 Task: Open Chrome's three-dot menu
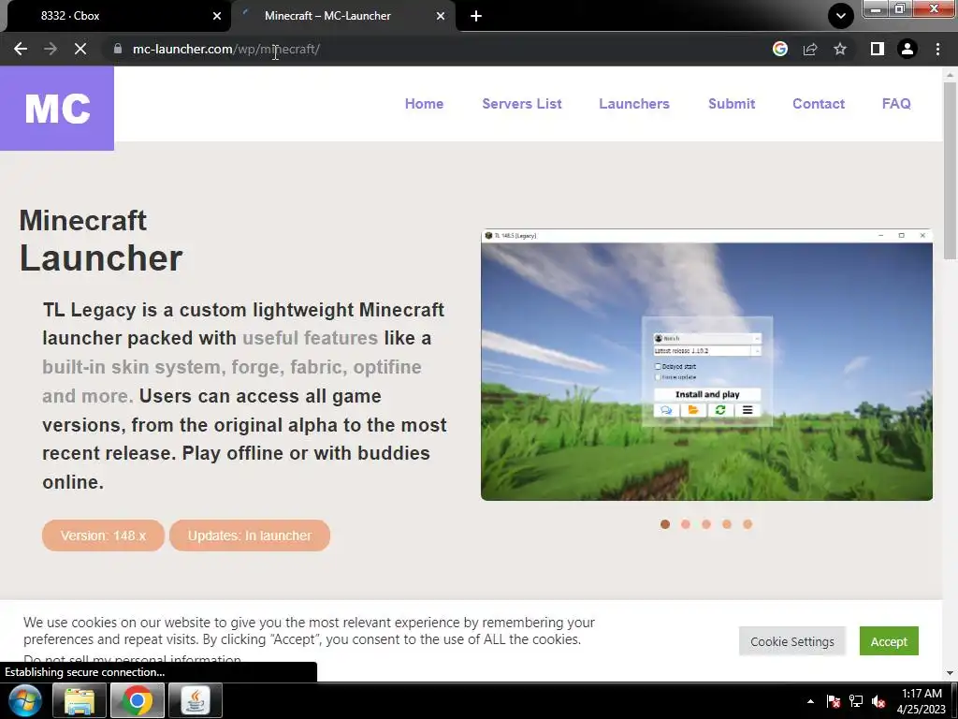[937, 49]
